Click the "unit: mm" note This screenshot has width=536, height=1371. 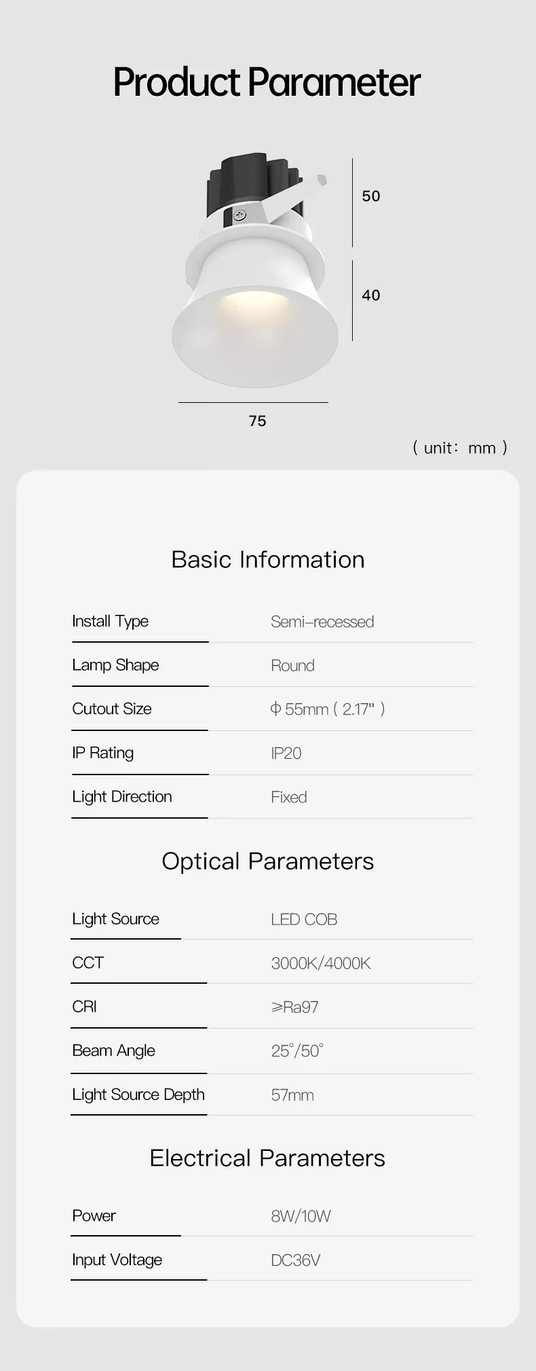459,448
